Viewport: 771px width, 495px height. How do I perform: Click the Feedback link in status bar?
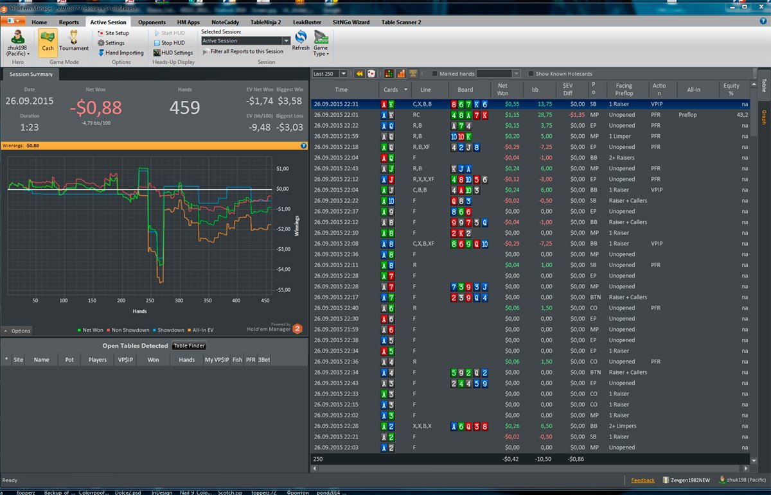click(x=642, y=480)
